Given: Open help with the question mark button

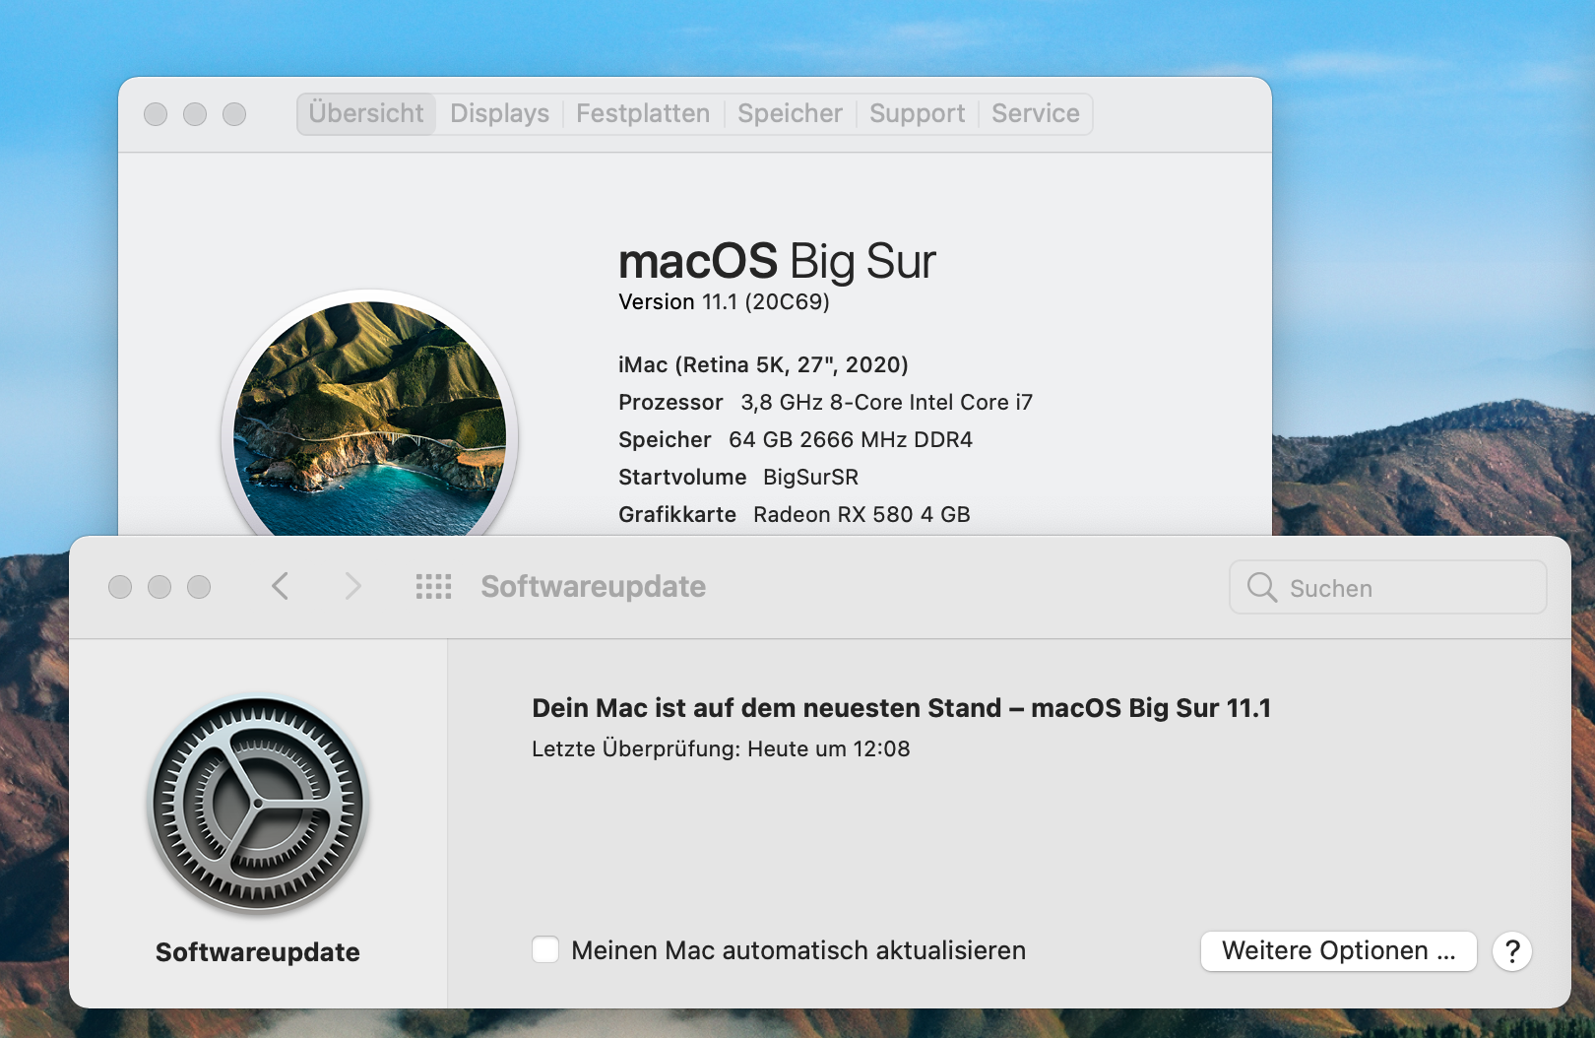Looking at the screenshot, I should point(1512,951).
